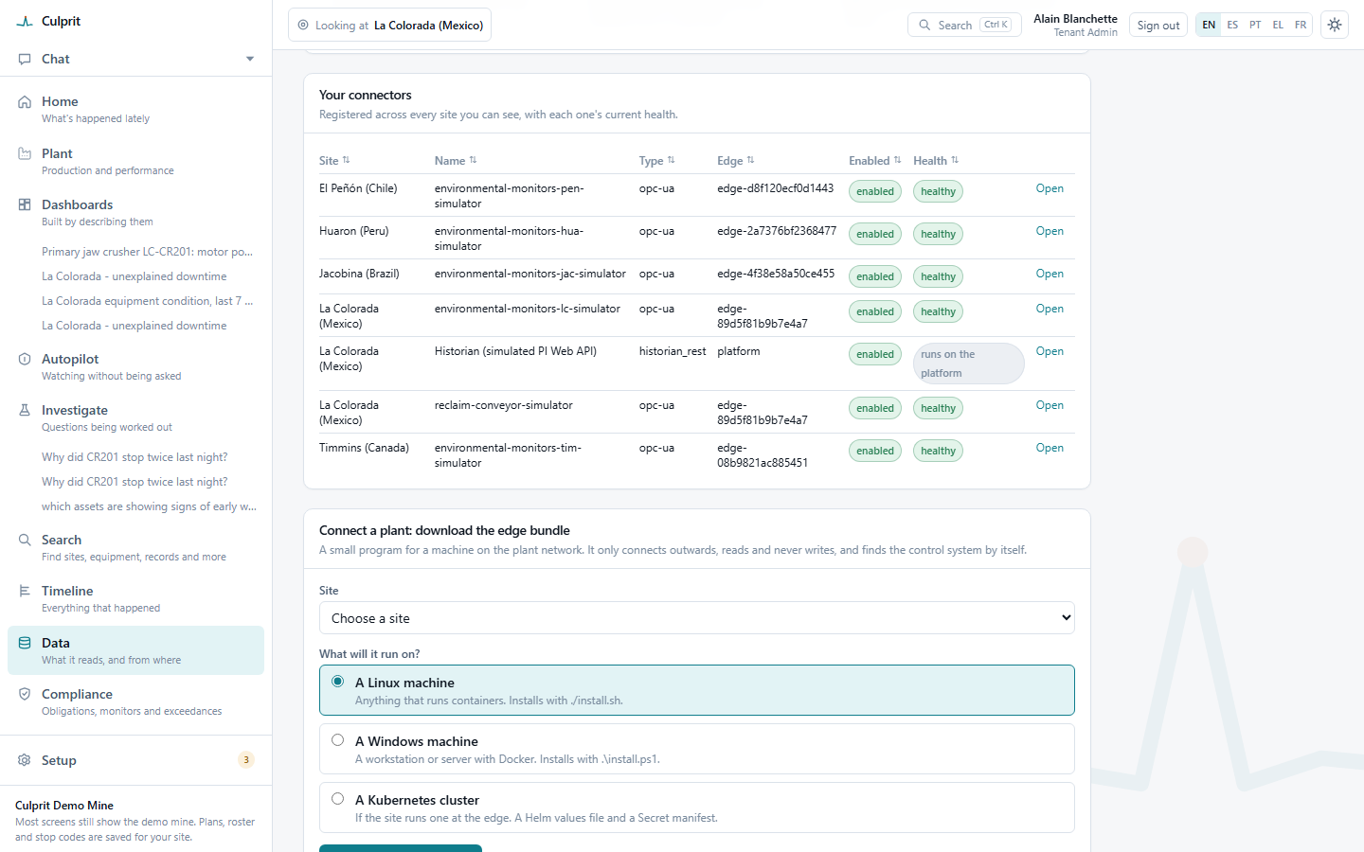
Task: Click the Investigate flask icon
Action: [25, 410]
